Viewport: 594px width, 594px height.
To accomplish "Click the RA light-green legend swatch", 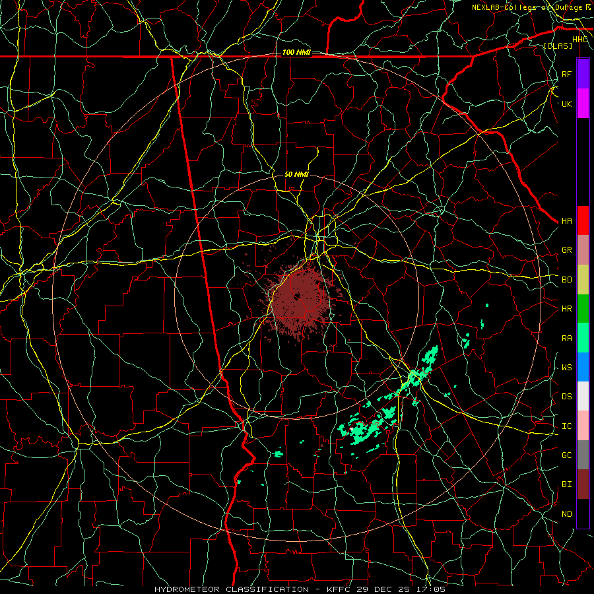I will [583, 338].
